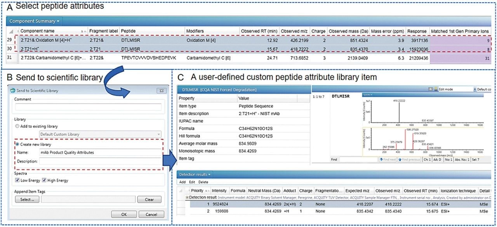Select Add to existing library radio button
The image size is (497, 227).
coord(17,126)
